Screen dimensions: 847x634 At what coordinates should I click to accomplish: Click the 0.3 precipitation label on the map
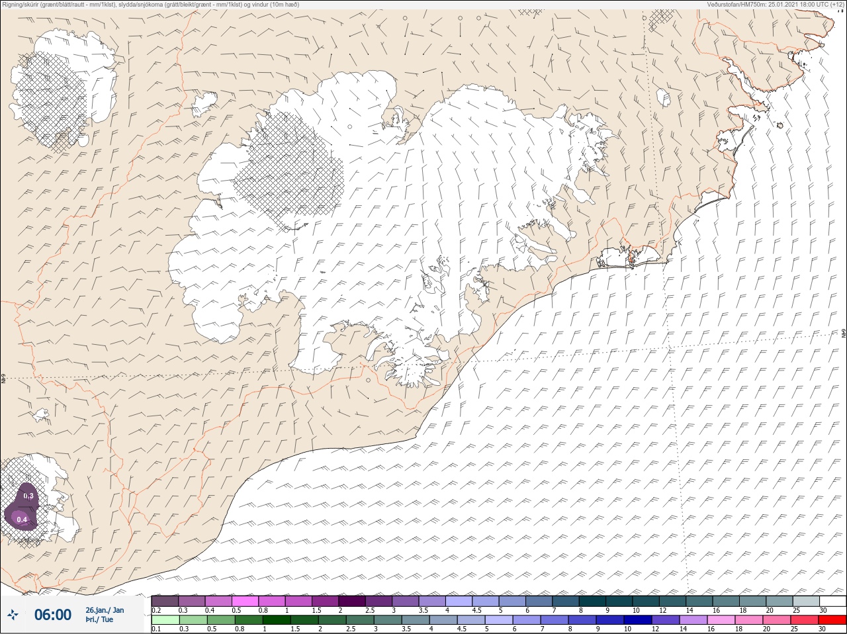28,496
